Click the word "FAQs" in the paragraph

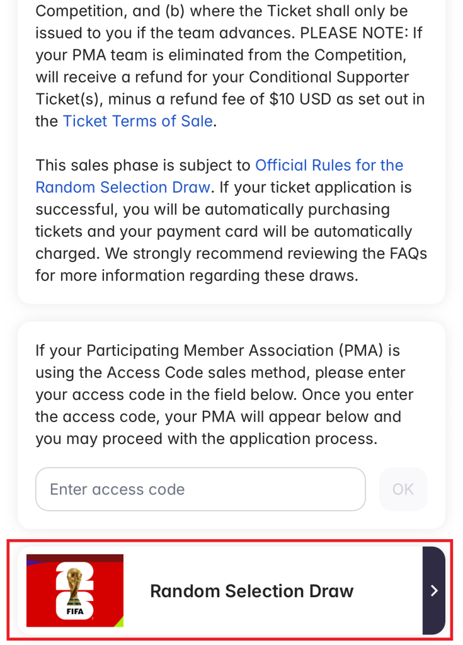pyautogui.click(x=404, y=253)
